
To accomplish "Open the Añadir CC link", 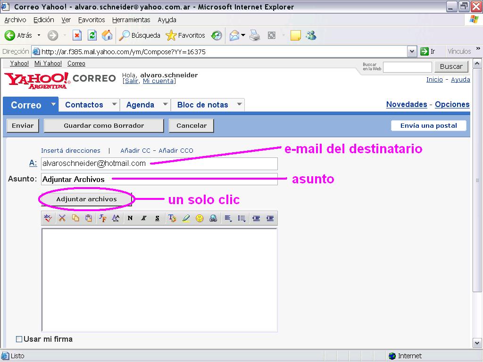I will [x=135, y=150].
